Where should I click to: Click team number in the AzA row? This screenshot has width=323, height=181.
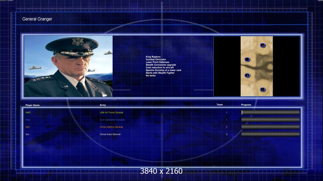tap(227, 127)
